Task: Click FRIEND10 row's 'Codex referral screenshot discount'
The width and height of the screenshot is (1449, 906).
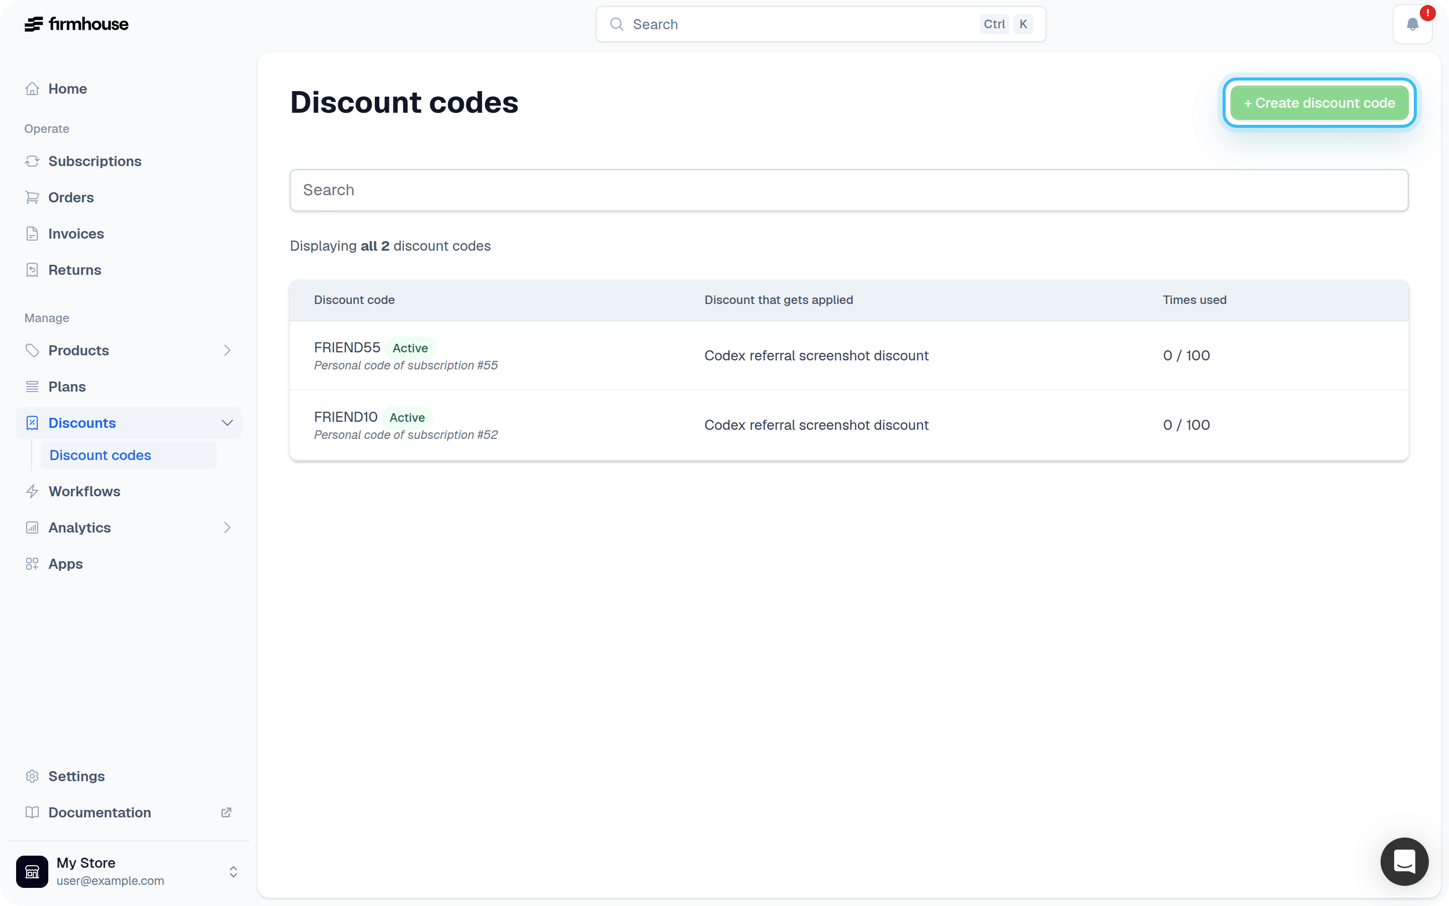Action: [816, 425]
